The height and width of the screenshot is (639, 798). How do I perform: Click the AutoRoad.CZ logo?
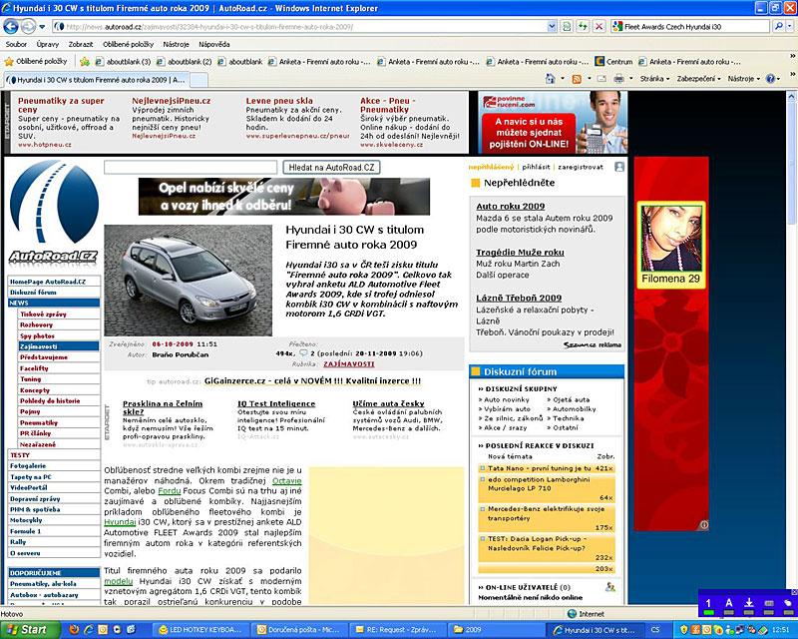tap(54, 213)
